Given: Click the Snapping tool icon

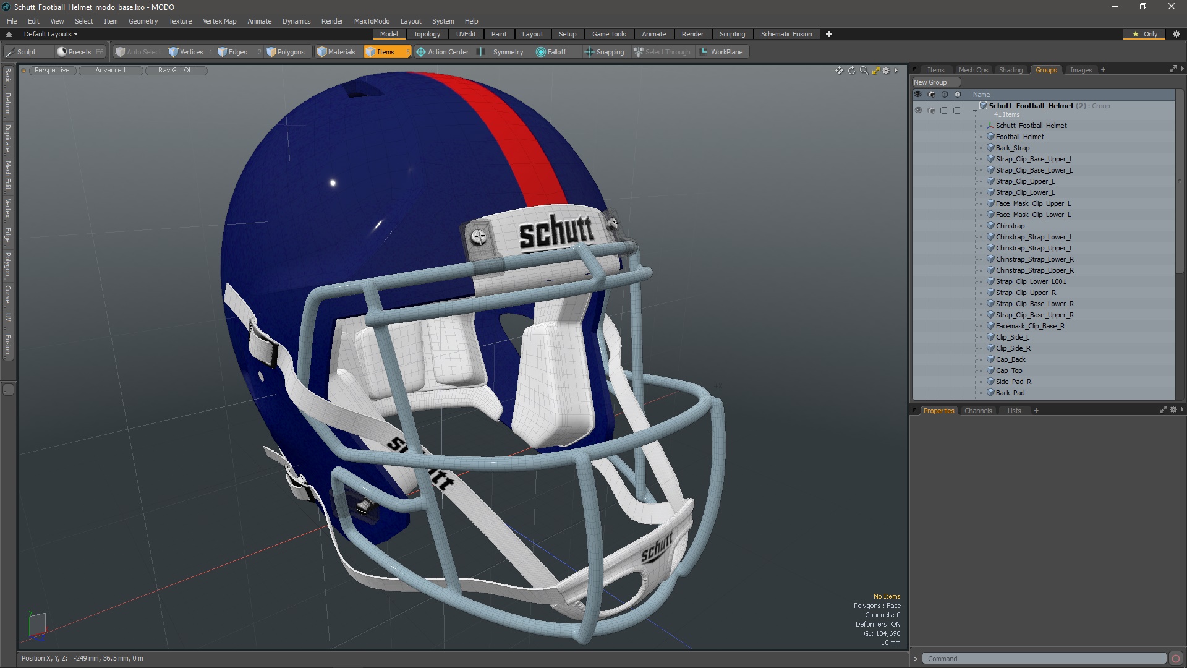Looking at the screenshot, I should point(589,52).
